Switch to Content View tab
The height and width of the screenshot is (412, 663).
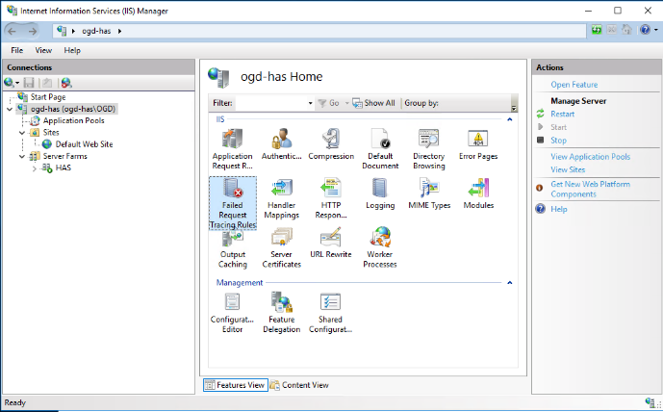click(299, 385)
